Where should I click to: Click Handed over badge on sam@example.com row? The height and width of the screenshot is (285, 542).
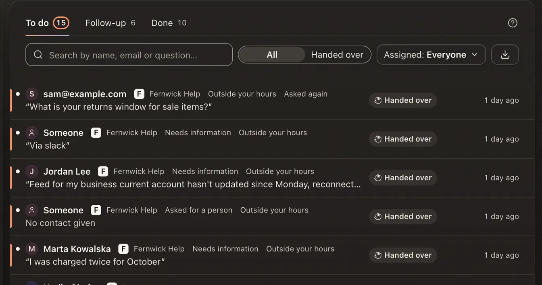coord(403,100)
